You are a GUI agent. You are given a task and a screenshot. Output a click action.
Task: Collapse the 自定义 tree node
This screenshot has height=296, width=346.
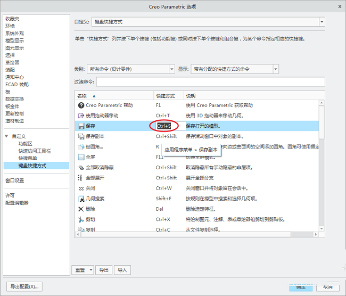pos(7,136)
